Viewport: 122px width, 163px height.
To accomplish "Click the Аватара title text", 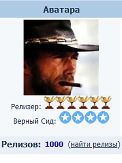I will tap(62, 10).
